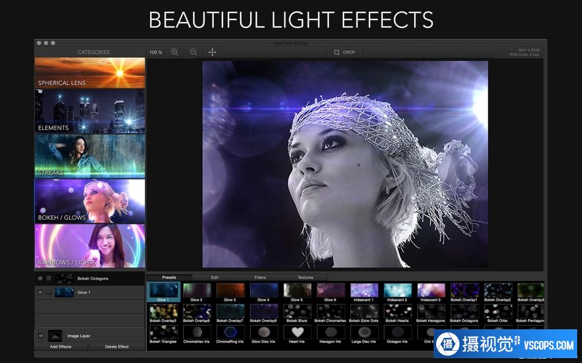
Task: Apply the Iridescent 3 preset
Action: [x=431, y=292]
